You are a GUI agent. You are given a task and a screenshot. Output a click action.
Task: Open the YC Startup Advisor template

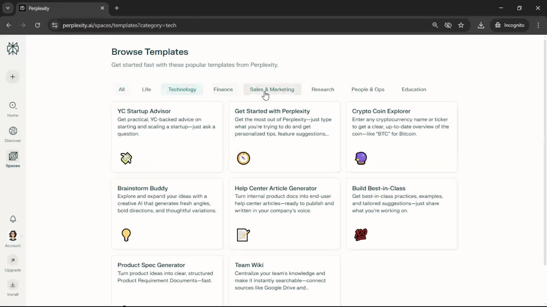click(167, 137)
